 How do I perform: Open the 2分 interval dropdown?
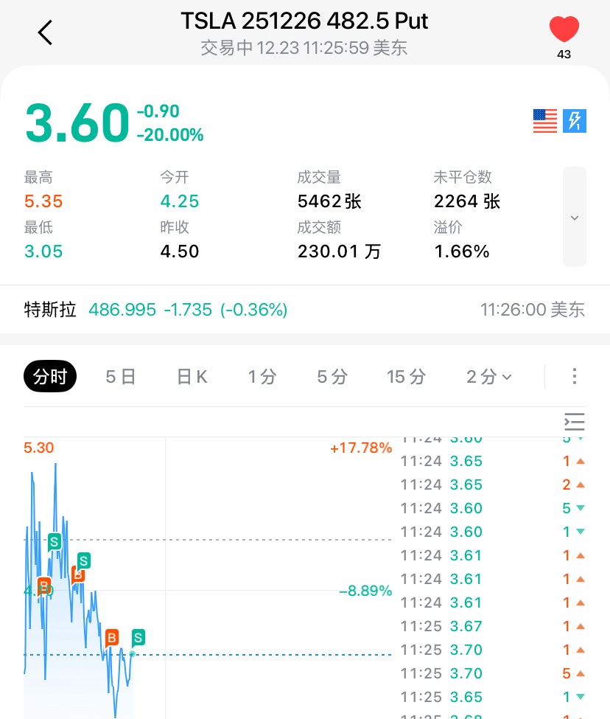click(x=488, y=377)
